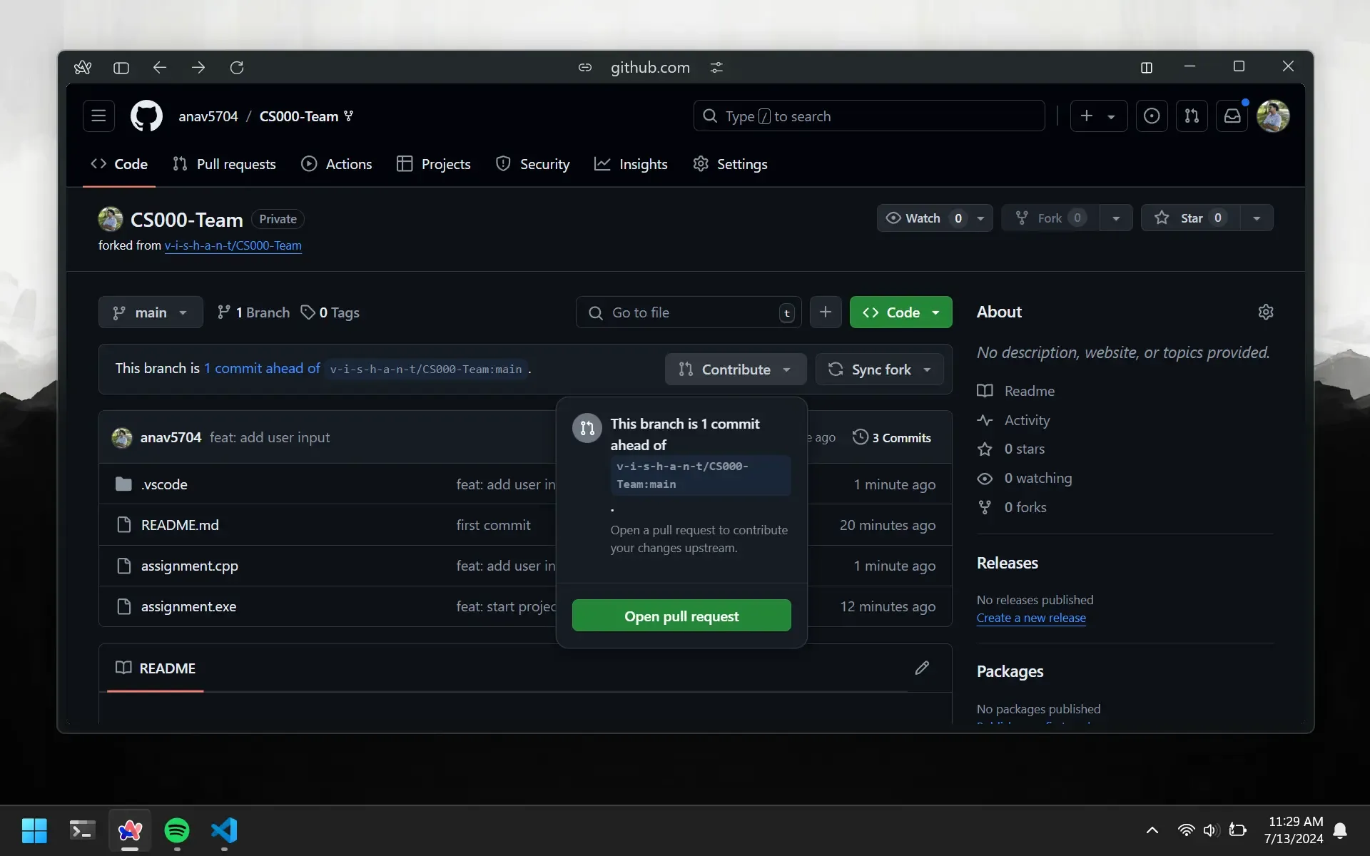Switch to the Projects tab

[x=434, y=164]
